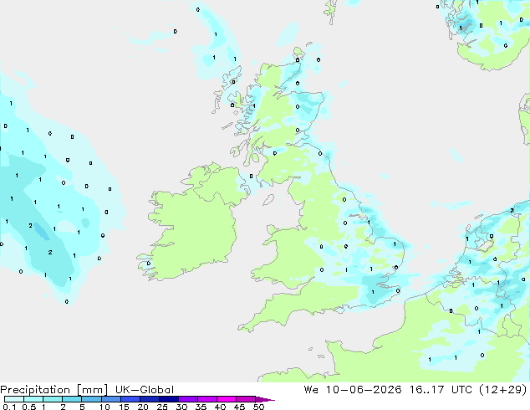Click the '15' legend scale label
This screenshot has width=530, height=410.
(x=124, y=407)
